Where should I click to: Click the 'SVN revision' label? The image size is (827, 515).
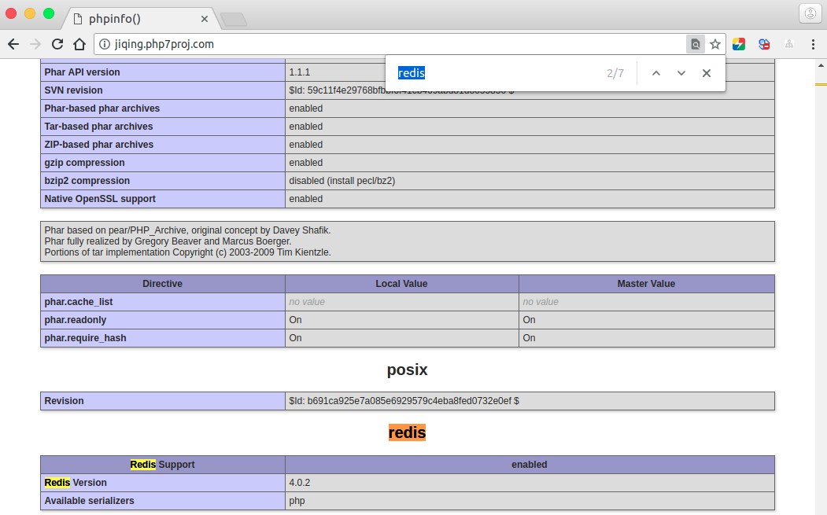[73, 90]
